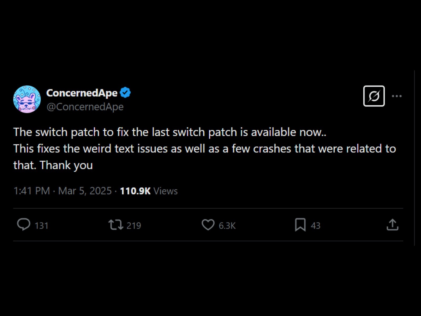This screenshot has width=421, height=316.
Task: Bookmark the post using ribbon icon
Action: point(300,225)
